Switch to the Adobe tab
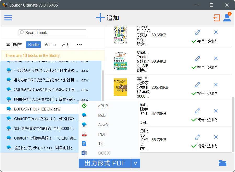The image size is (235, 172). (50, 45)
